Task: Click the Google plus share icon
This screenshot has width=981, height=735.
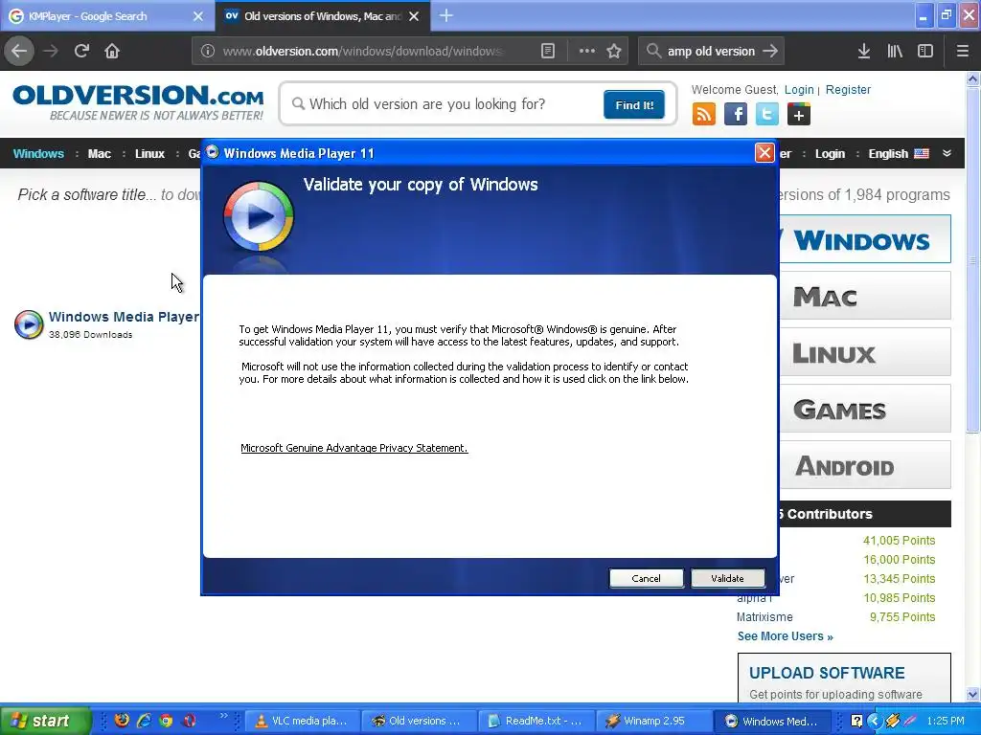Action: (x=799, y=115)
